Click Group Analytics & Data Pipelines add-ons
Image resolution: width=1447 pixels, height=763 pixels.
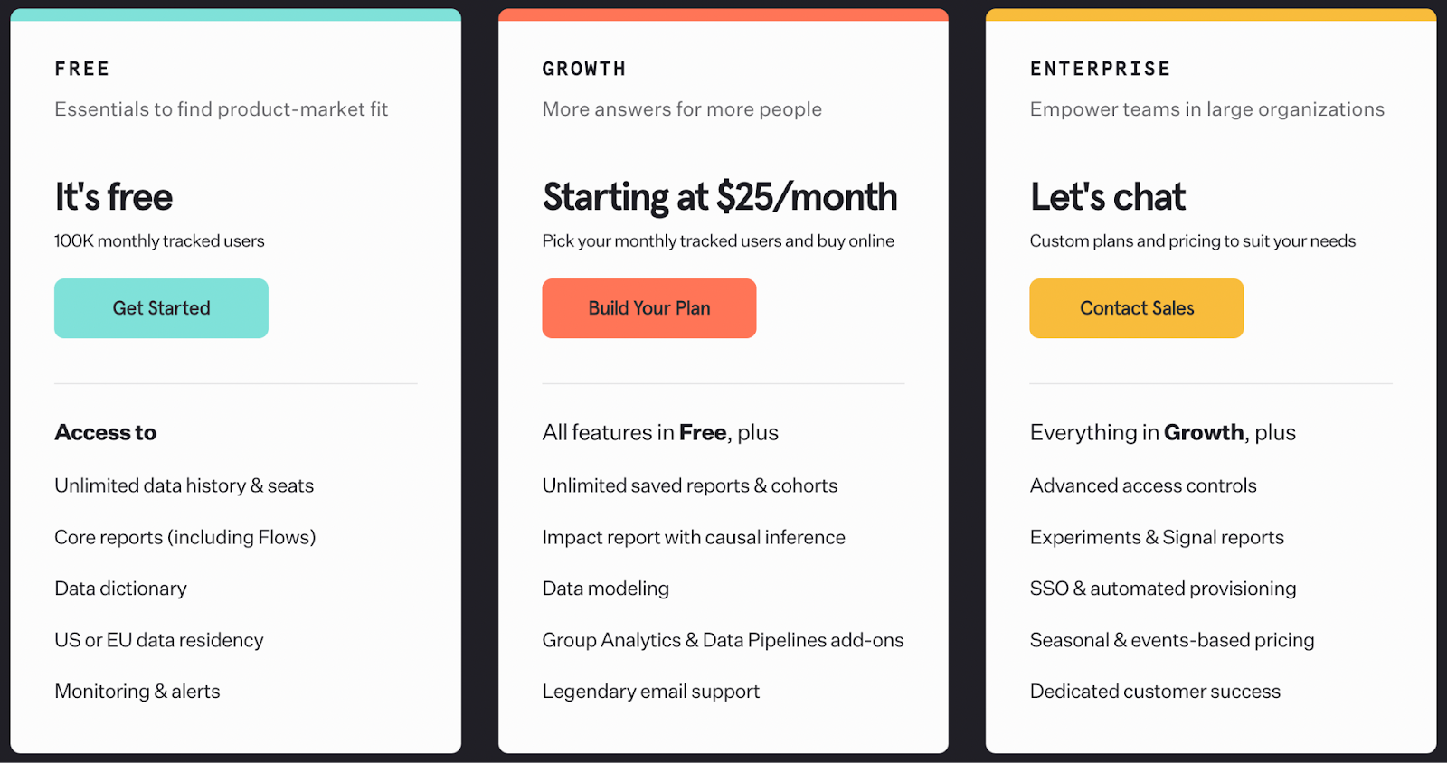[723, 640]
